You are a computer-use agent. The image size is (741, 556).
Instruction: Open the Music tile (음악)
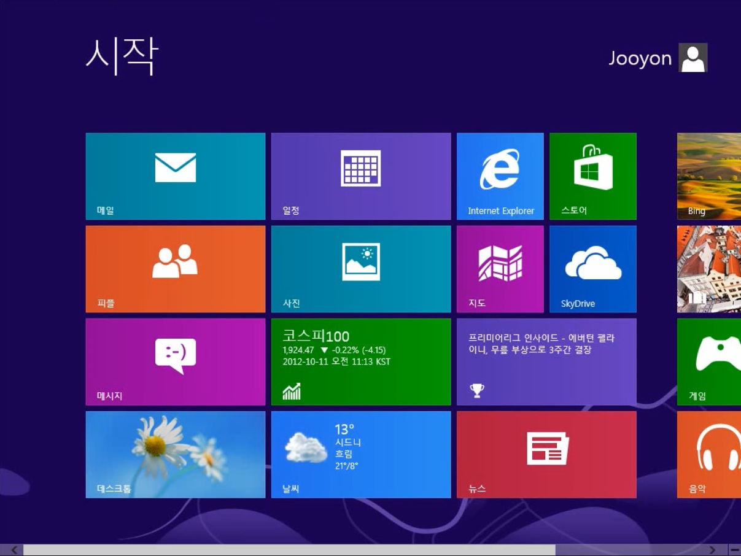point(709,455)
